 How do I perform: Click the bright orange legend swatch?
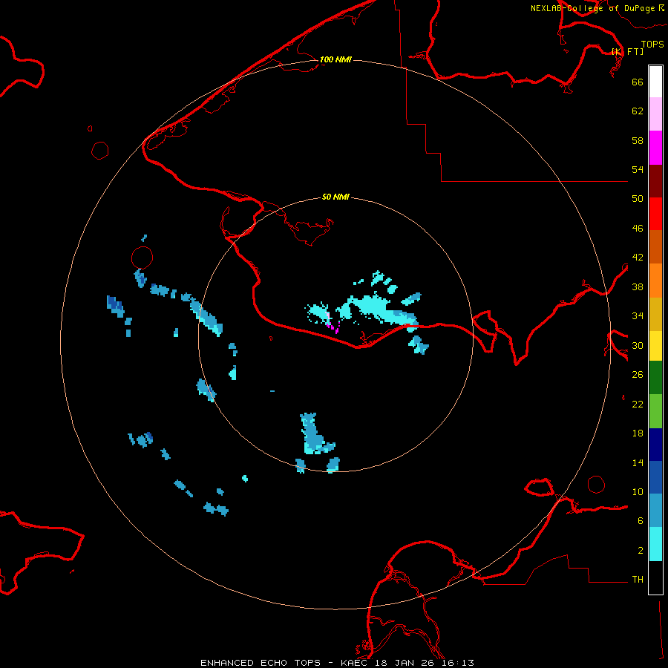655,281
